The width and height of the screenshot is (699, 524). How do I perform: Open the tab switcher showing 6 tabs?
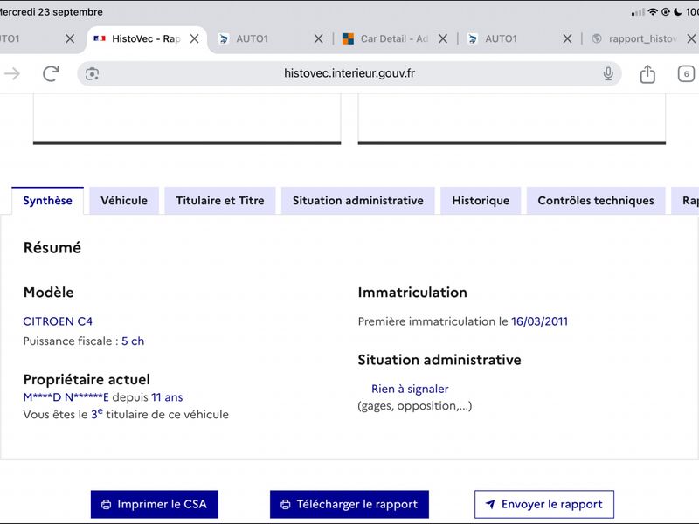[x=686, y=74]
